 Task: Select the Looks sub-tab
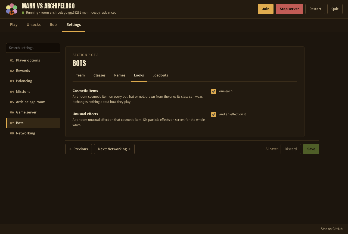(x=139, y=75)
